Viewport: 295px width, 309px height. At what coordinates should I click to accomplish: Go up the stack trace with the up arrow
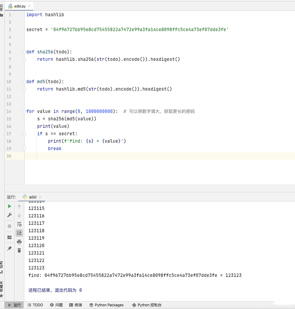coord(19,207)
